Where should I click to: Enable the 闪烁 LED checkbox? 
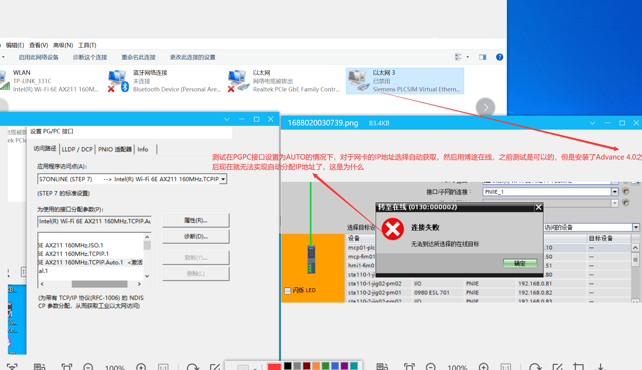click(287, 291)
